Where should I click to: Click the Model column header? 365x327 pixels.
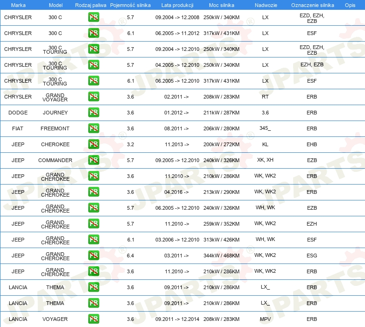click(56, 5)
